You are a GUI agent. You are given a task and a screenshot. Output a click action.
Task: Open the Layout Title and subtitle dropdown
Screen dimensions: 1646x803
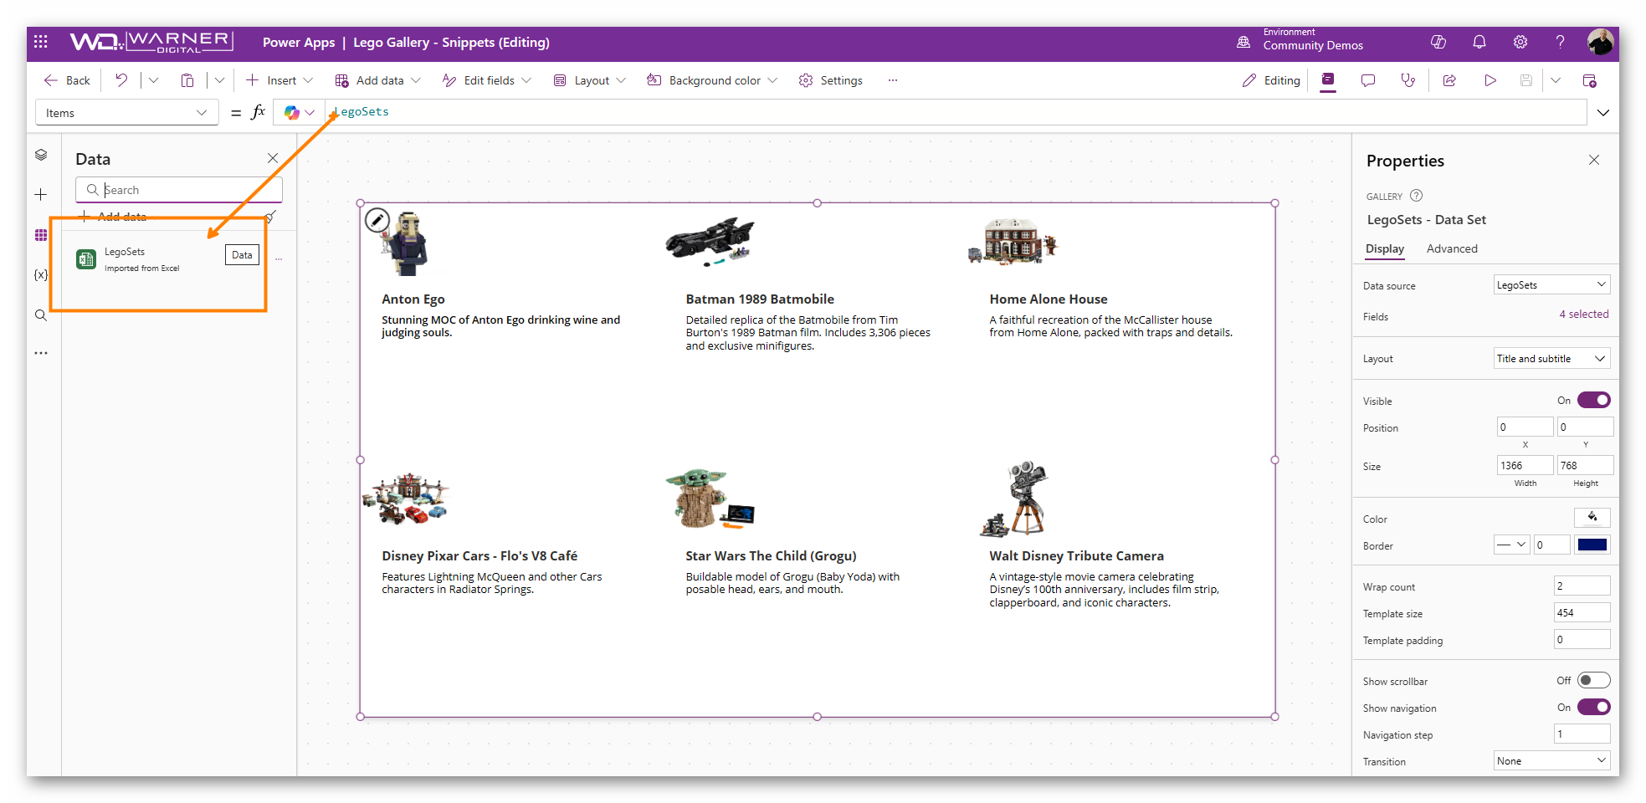pos(1551,358)
